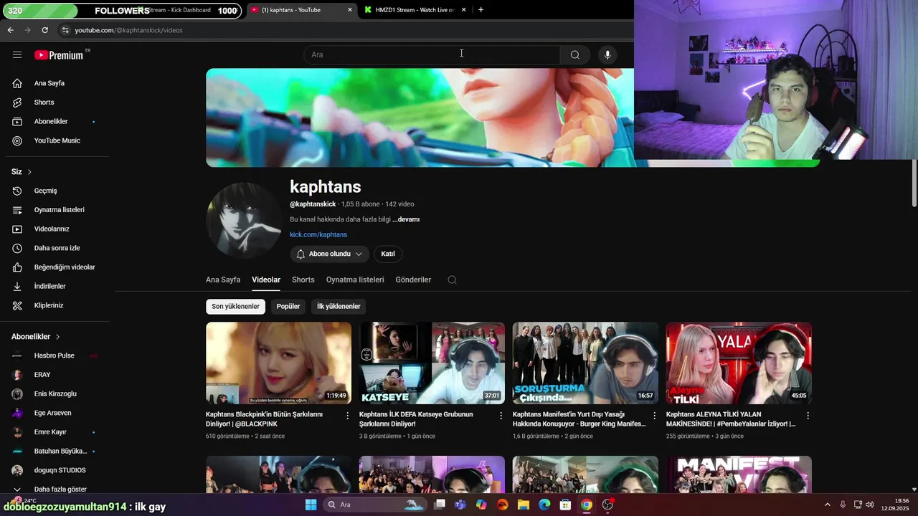918x516 pixels.
Task: Expand the Abonelikler subscriptions section
Action: 36,337
